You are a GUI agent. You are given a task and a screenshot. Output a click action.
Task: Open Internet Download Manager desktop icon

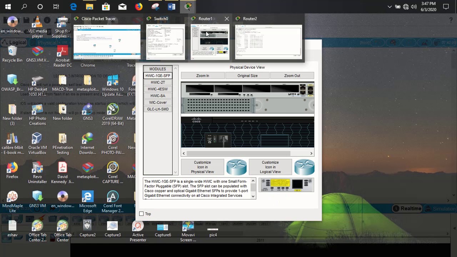click(x=87, y=144)
